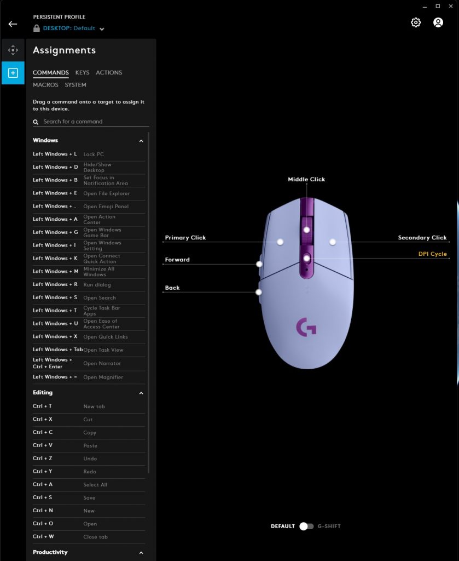Select the Open Windows Game Bar command

(x=89, y=232)
